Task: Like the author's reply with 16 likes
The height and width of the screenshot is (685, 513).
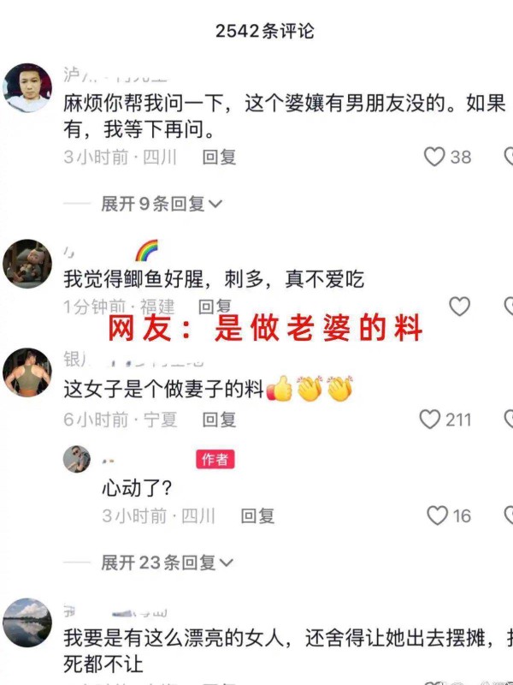Action: pos(438,515)
